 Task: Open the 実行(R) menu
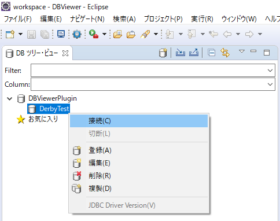click(202, 19)
